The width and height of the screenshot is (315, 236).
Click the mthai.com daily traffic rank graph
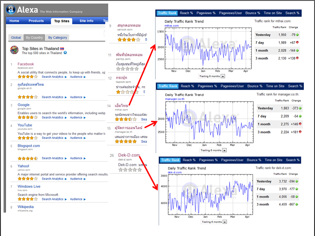pyautogui.click(x=208, y=48)
